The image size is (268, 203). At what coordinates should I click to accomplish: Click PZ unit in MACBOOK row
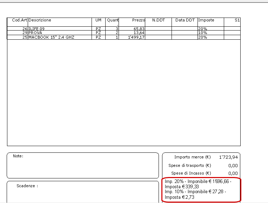click(98, 37)
